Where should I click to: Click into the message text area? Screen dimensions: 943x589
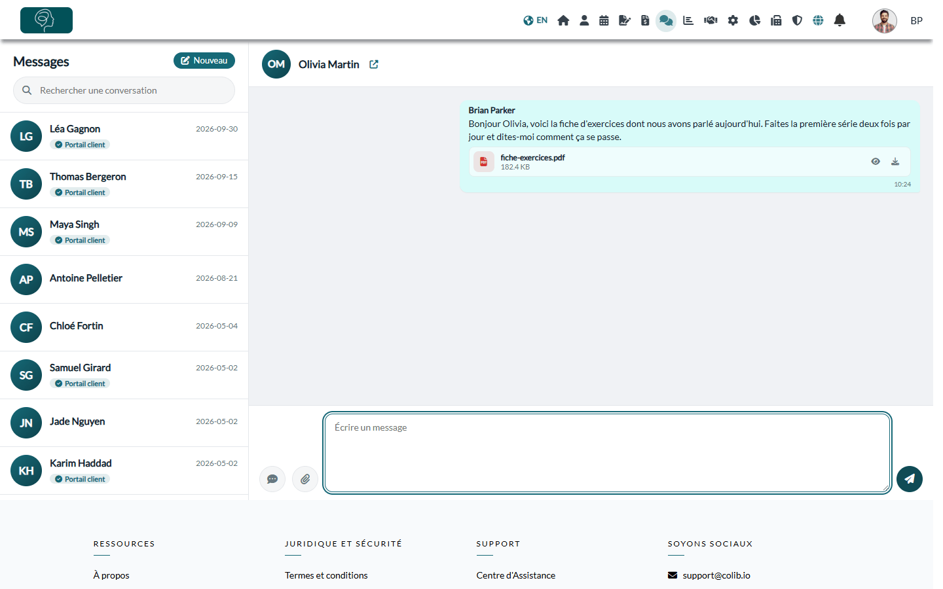607,453
